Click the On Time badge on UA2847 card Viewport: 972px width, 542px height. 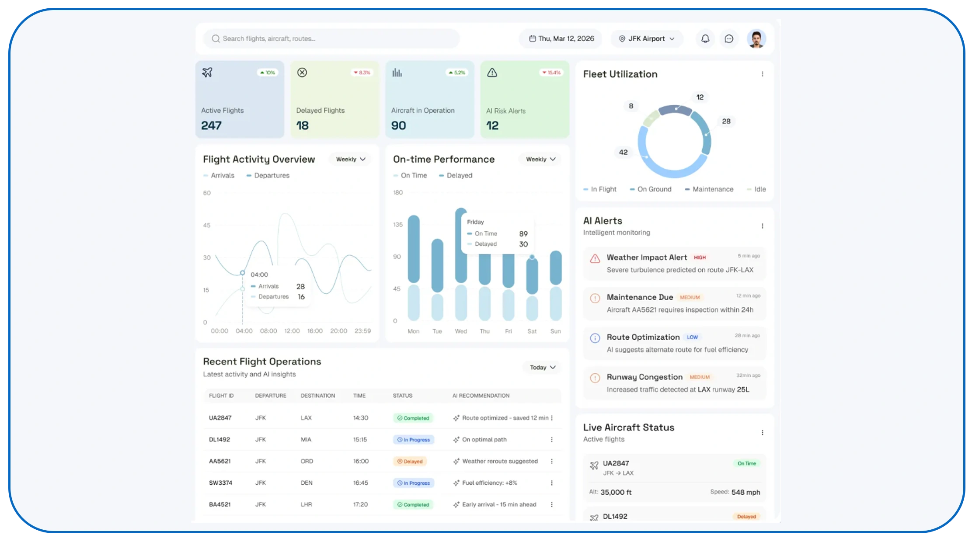(x=747, y=464)
